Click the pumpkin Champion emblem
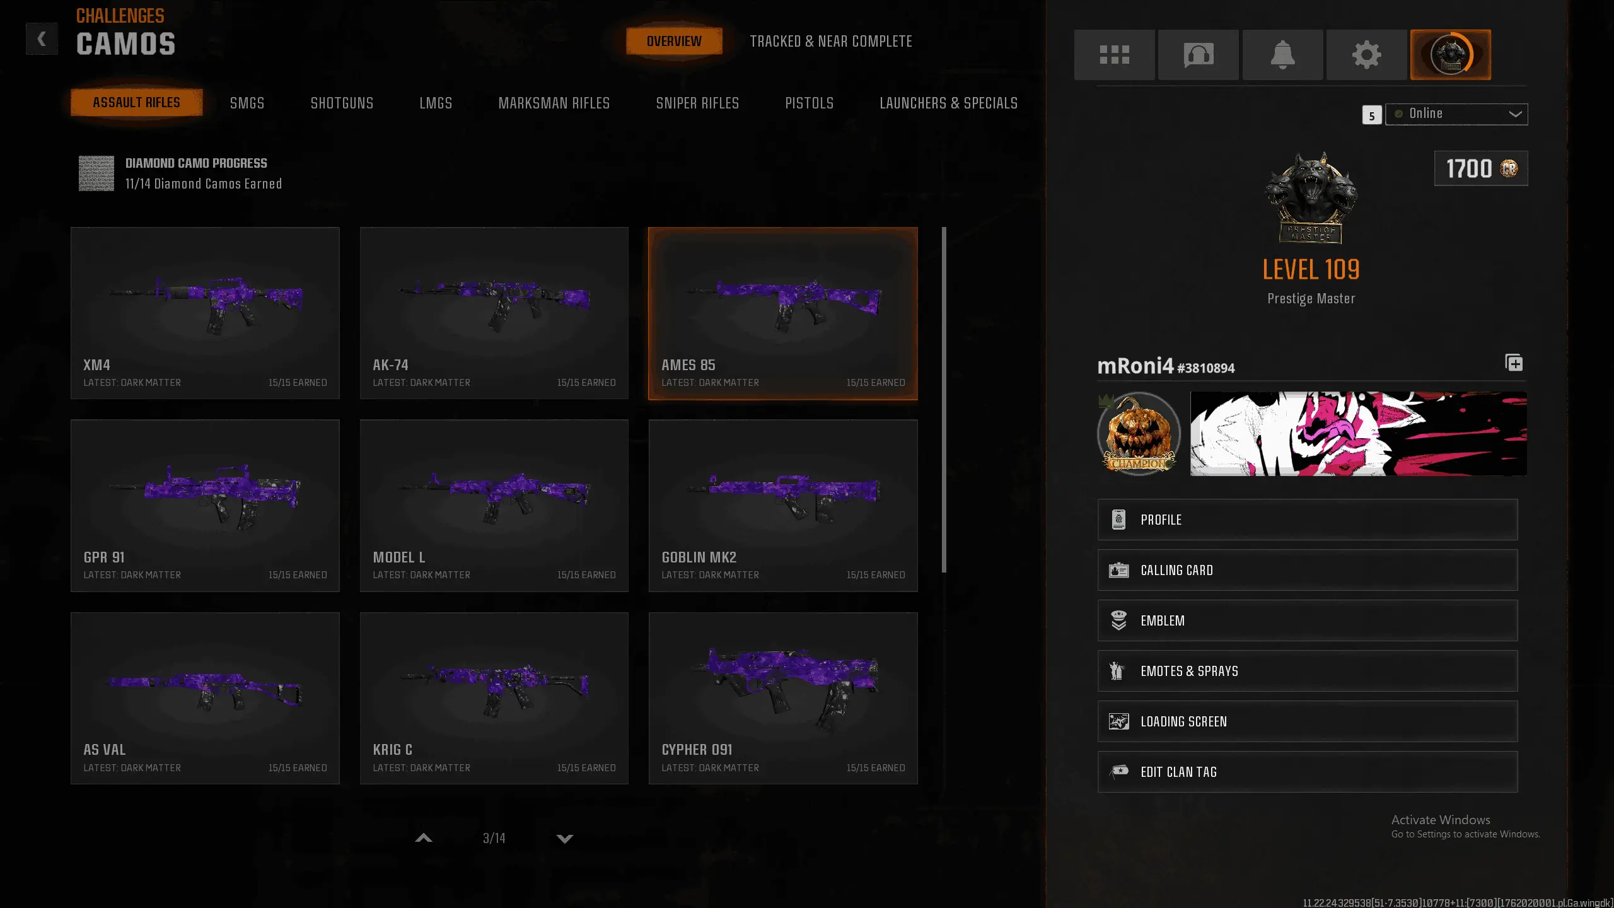 coord(1139,434)
